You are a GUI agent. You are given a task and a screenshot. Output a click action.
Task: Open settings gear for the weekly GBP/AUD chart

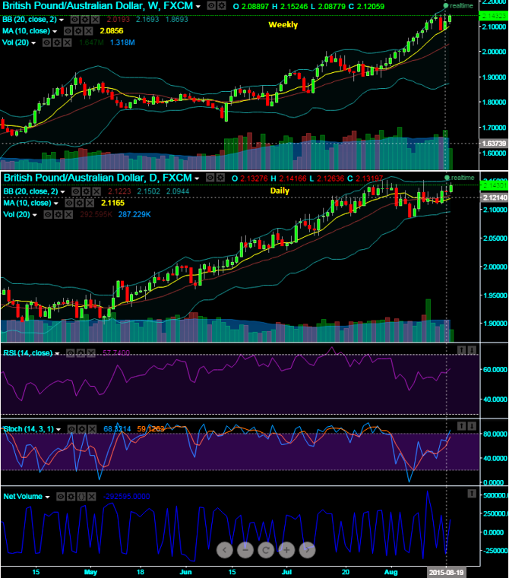click(221, 6)
